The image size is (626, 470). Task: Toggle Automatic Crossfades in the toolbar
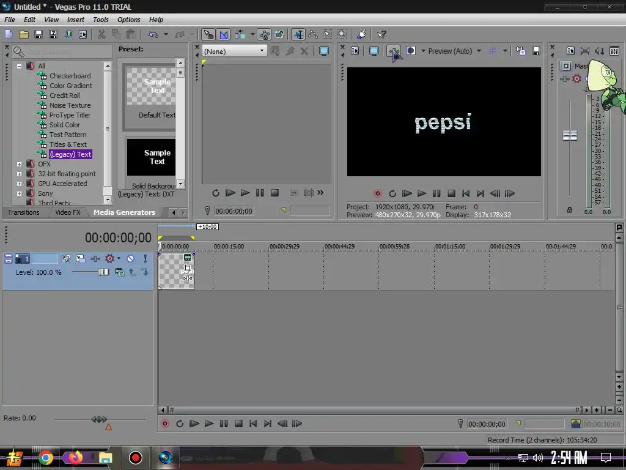pyautogui.click(x=223, y=34)
